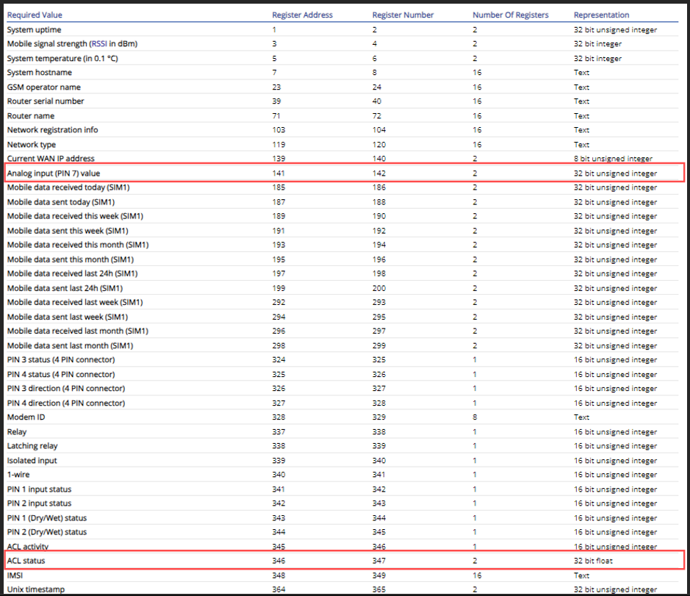Screen dimensions: 690x596
Task: Click register address 141 cell
Action: pos(278,173)
